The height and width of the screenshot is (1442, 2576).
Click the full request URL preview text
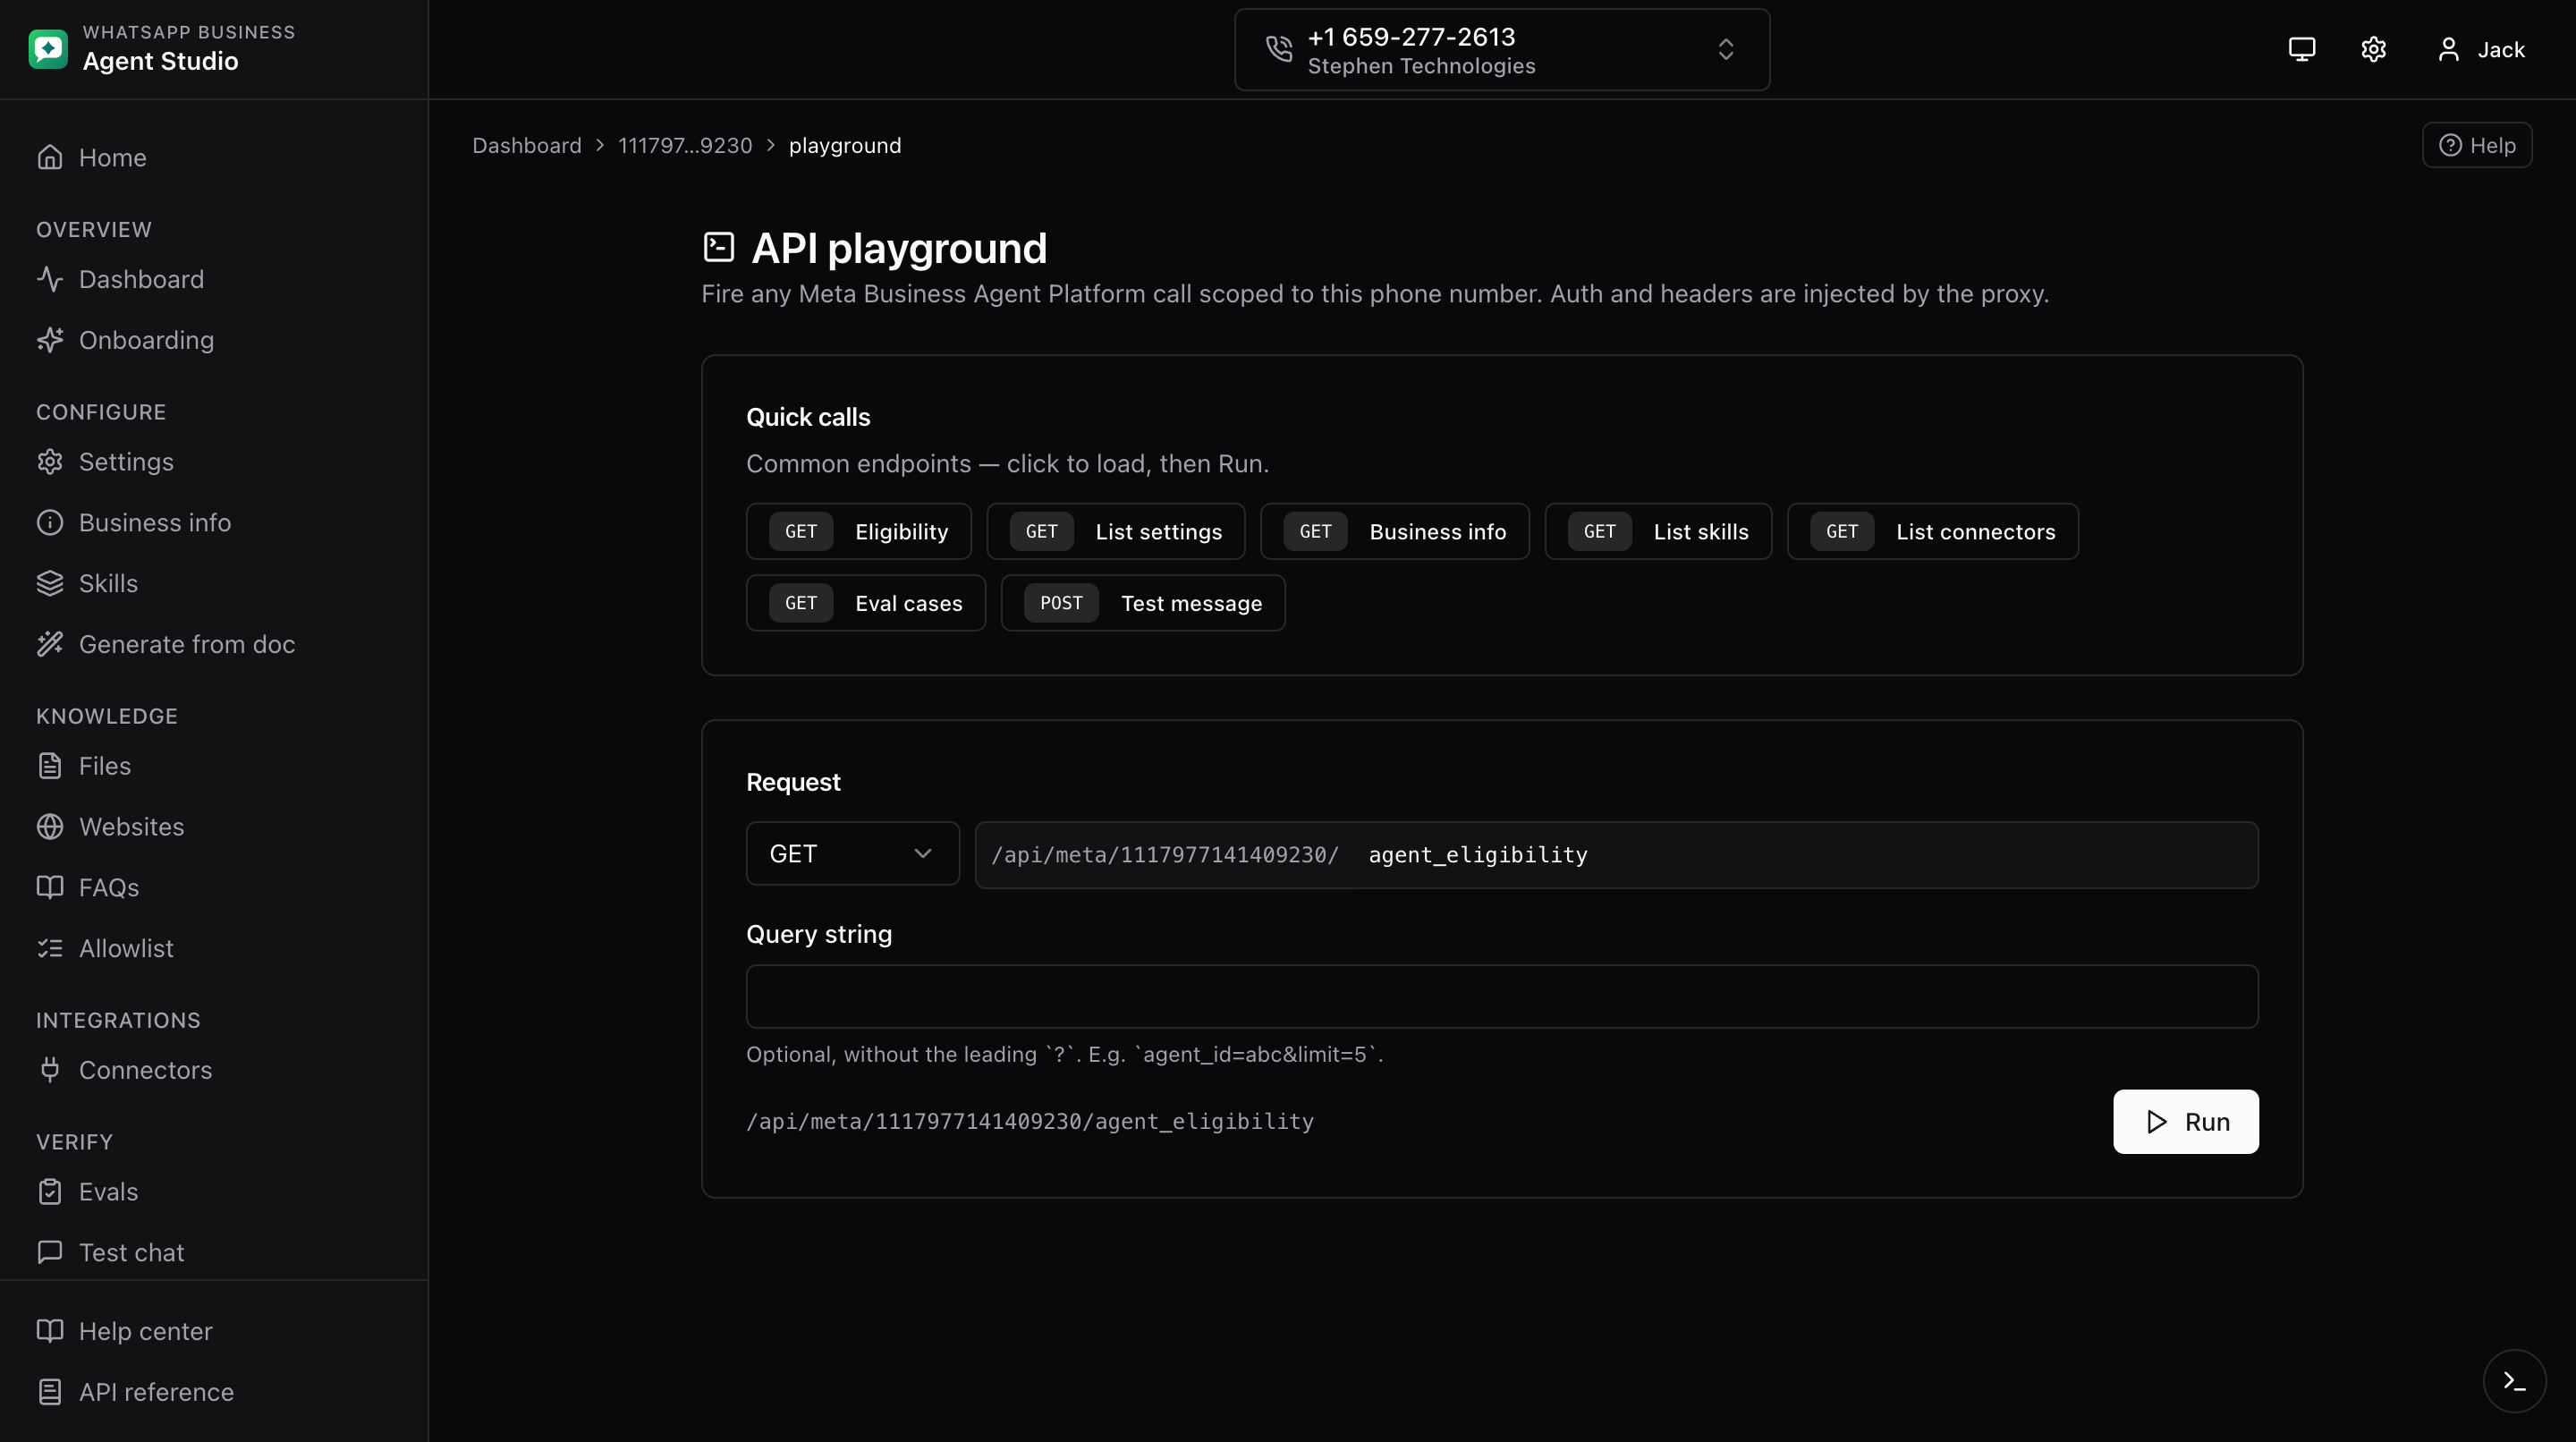point(1029,1122)
